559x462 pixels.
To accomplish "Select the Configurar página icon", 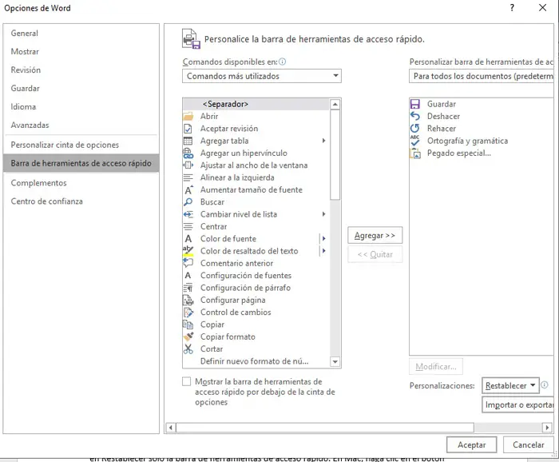I will (x=188, y=300).
